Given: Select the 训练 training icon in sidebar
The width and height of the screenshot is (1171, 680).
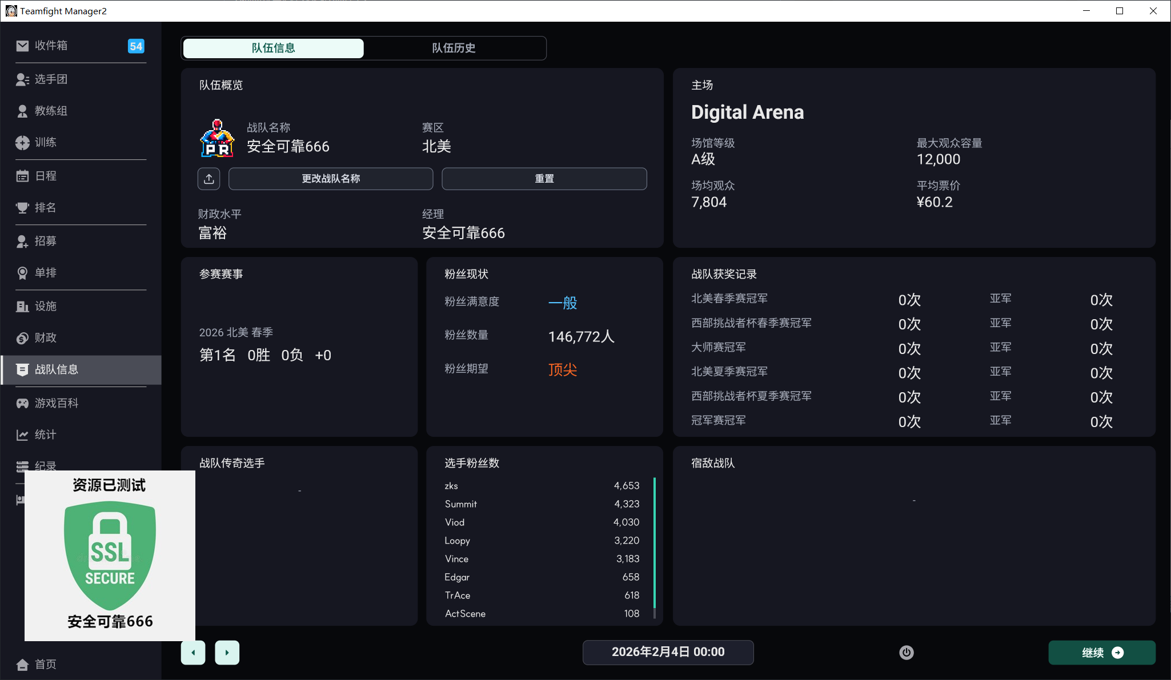Looking at the screenshot, I should 22,143.
